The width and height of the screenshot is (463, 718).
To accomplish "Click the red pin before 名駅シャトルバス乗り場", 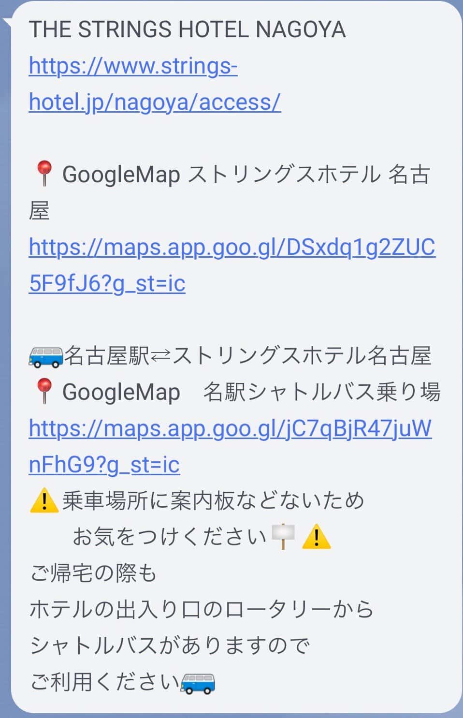I will click(x=44, y=392).
